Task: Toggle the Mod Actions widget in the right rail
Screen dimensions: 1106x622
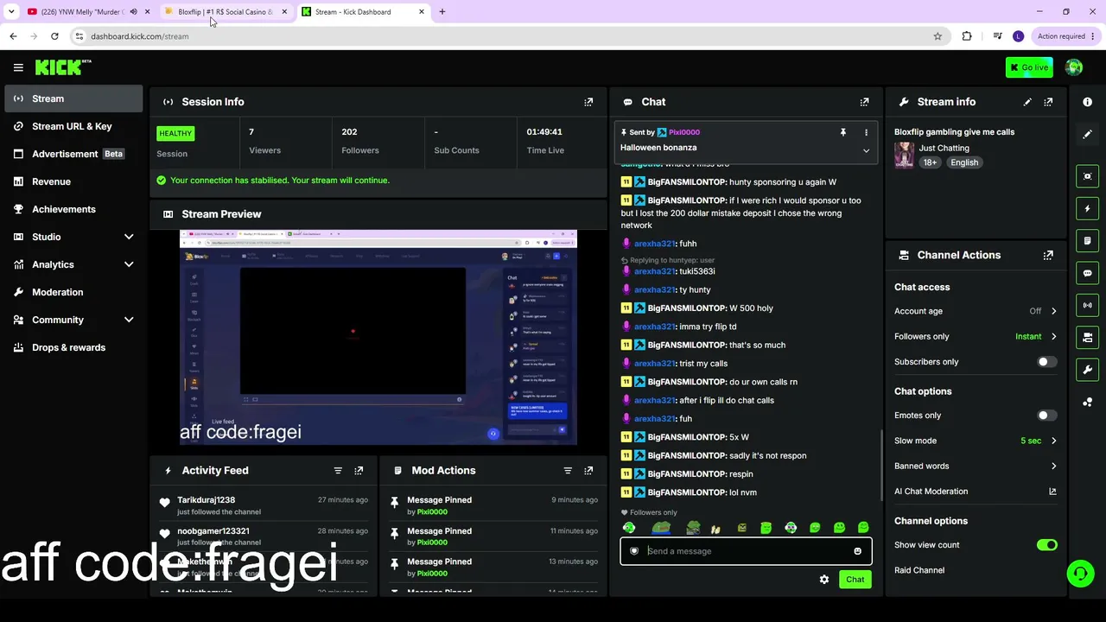Action: [x=1087, y=241]
